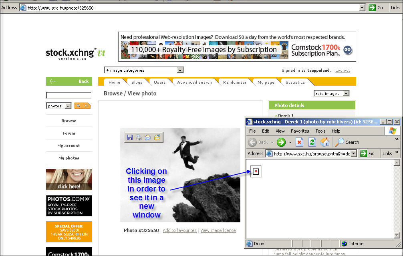
Task: Open the photos search type dropdown
Action: tap(68, 106)
